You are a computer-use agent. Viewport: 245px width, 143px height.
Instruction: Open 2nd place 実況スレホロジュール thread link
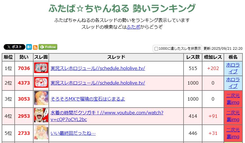coord(98,83)
